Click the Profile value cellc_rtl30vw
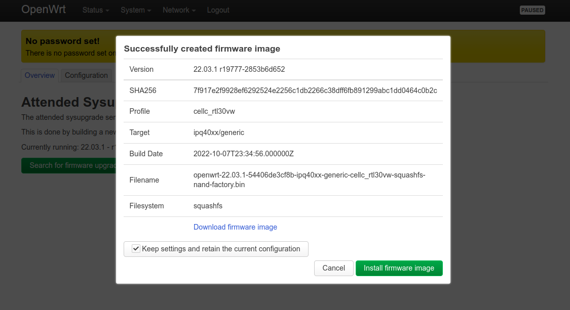The height and width of the screenshot is (310, 570). click(x=214, y=111)
